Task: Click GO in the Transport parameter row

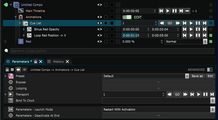Action: click(177, 94)
